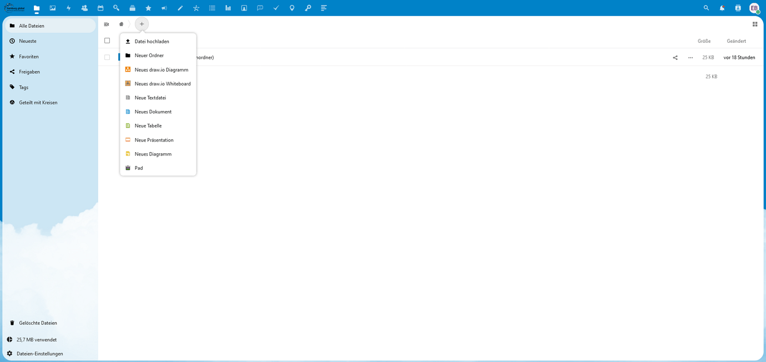This screenshot has width=766, height=362.
Task: Open the grid view switcher at top right
Action: pos(755,24)
